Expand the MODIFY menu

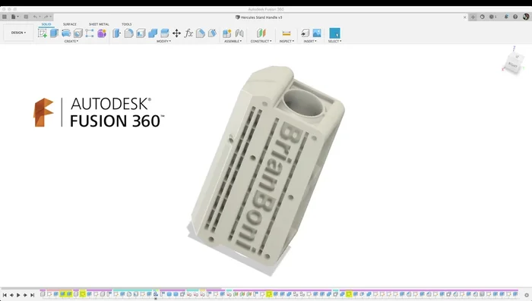163,41
